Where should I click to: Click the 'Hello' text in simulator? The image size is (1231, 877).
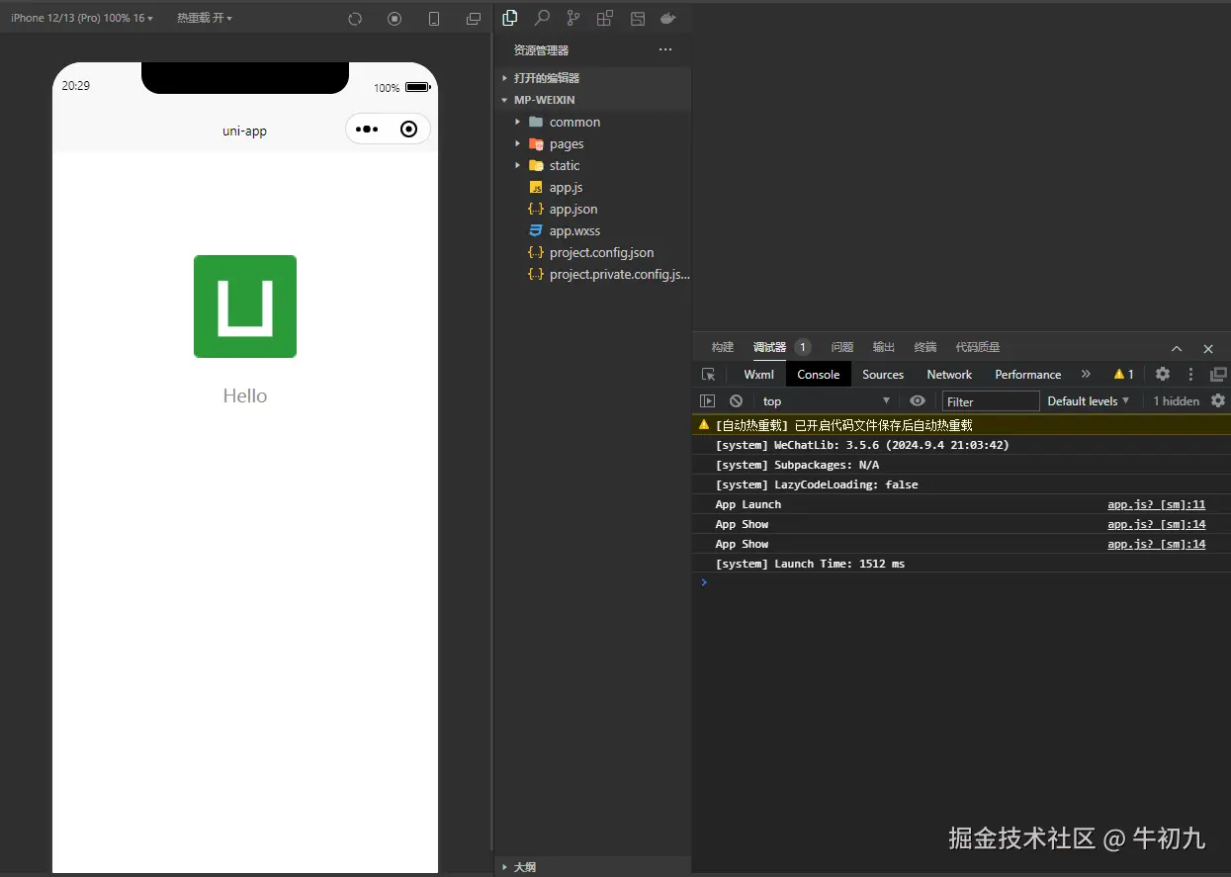[245, 395]
